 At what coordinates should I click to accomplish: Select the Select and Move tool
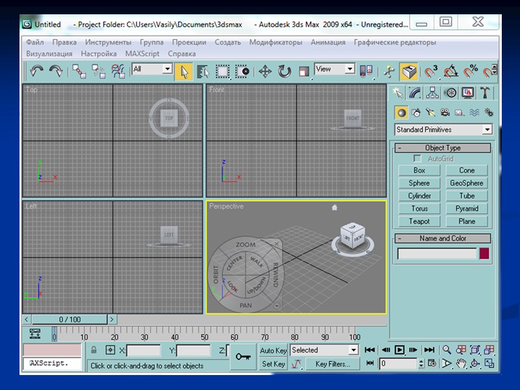(x=265, y=71)
